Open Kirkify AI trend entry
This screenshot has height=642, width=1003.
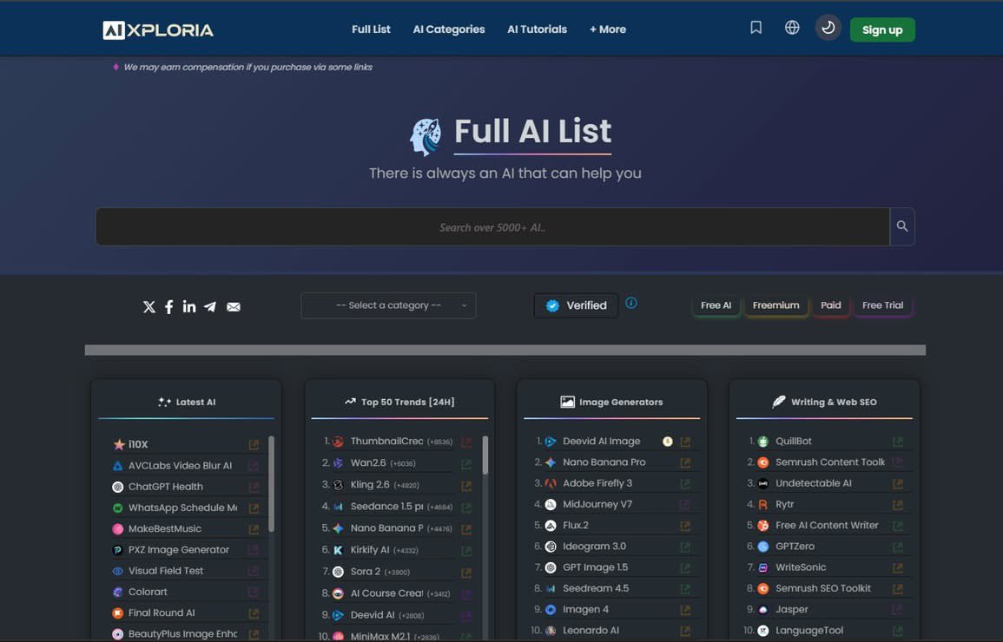[370, 549]
